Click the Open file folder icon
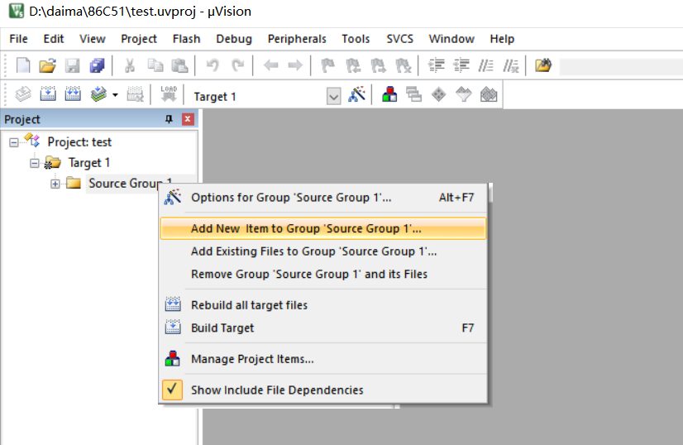Image resolution: width=683 pixels, height=445 pixels. pyautogui.click(x=47, y=66)
